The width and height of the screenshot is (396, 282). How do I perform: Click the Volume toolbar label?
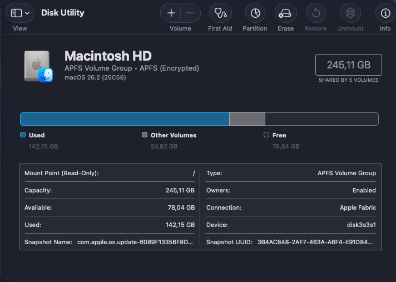180,28
